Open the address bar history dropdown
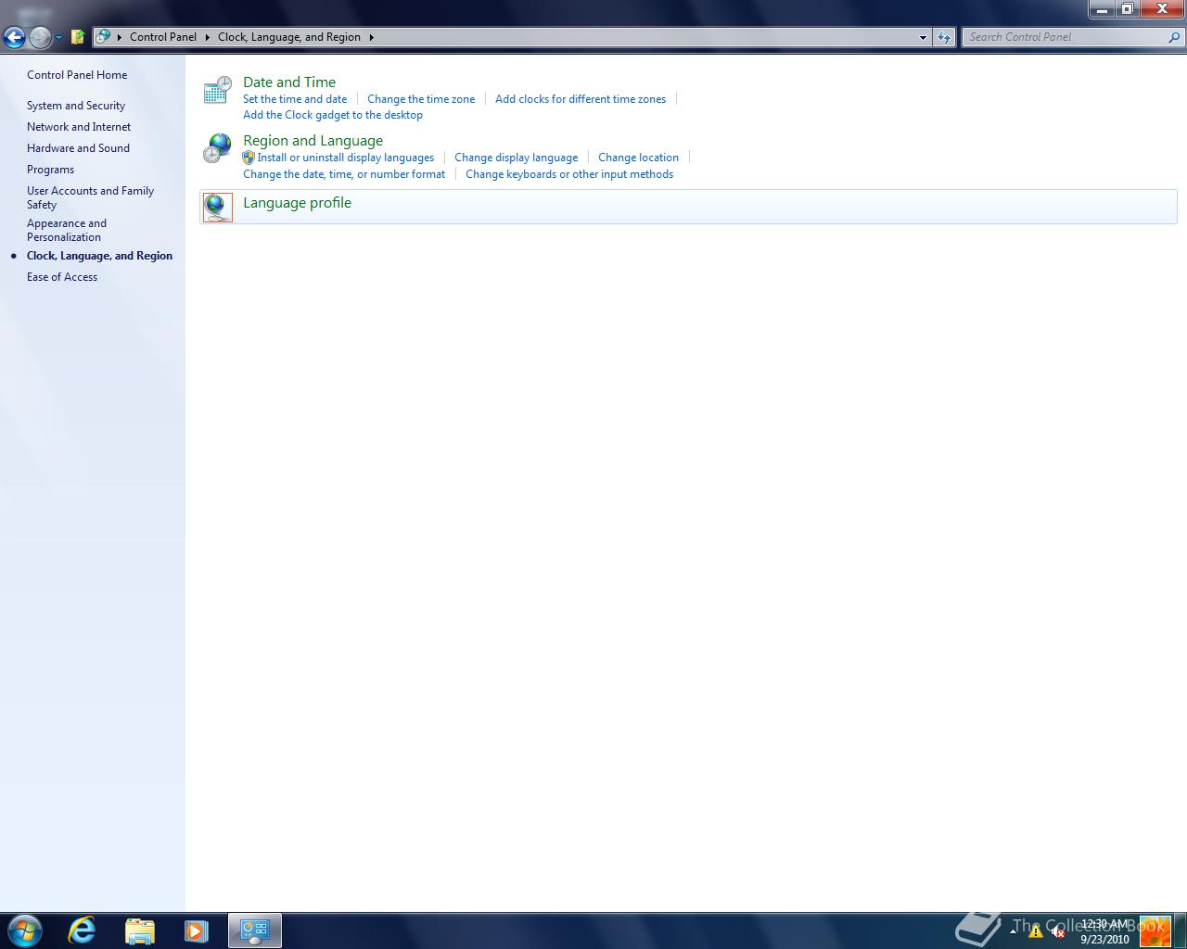This screenshot has height=949, width=1187. pos(923,38)
